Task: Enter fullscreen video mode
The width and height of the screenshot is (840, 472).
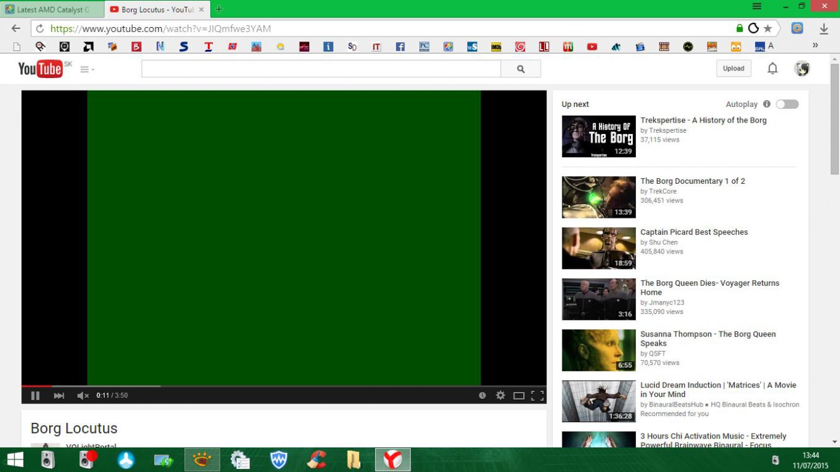Action: coord(537,395)
